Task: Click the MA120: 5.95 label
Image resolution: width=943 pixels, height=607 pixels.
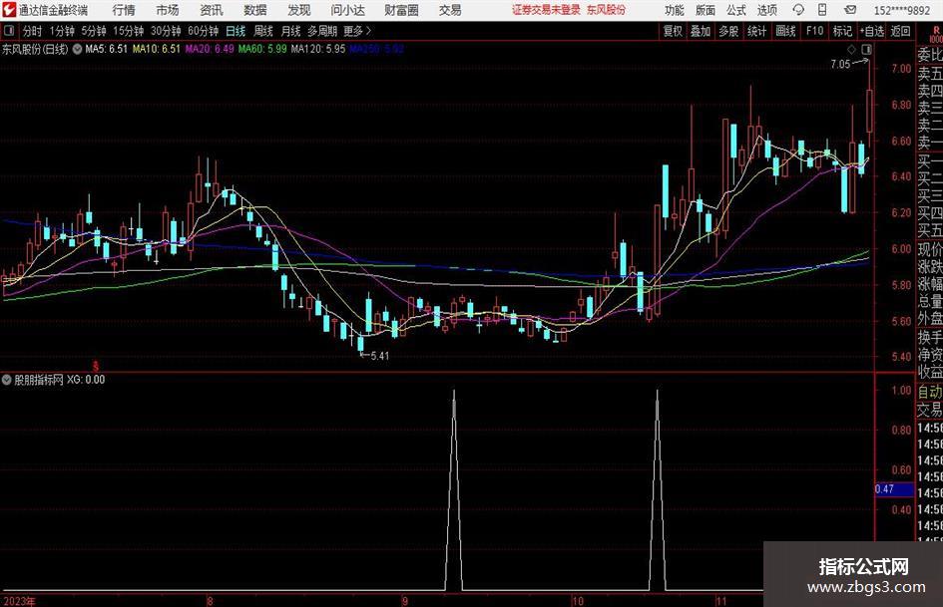Action: [x=318, y=49]
